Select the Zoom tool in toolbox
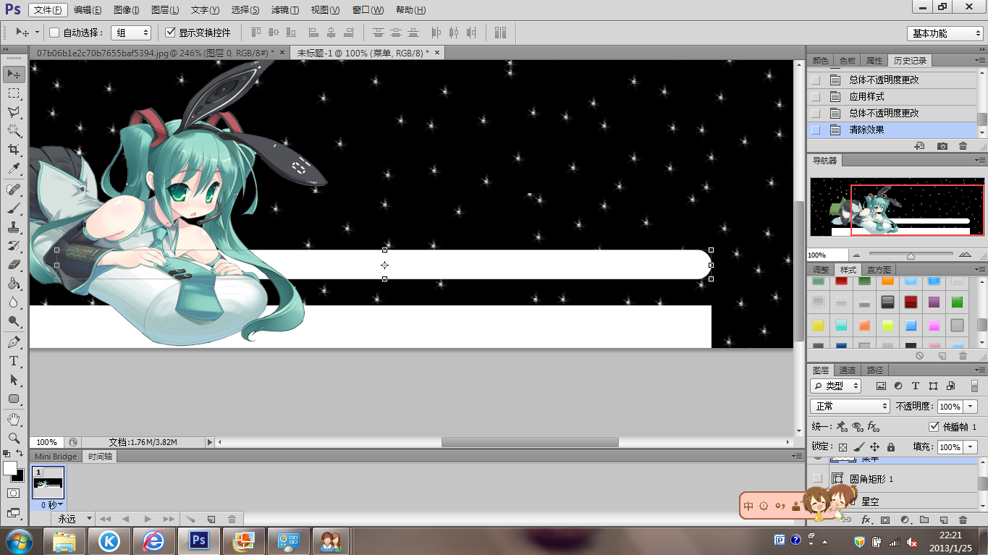 pyautogui.click(x=14, y=439)
